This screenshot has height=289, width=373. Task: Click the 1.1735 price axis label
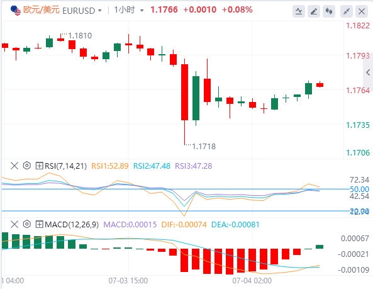coord(358,125)
